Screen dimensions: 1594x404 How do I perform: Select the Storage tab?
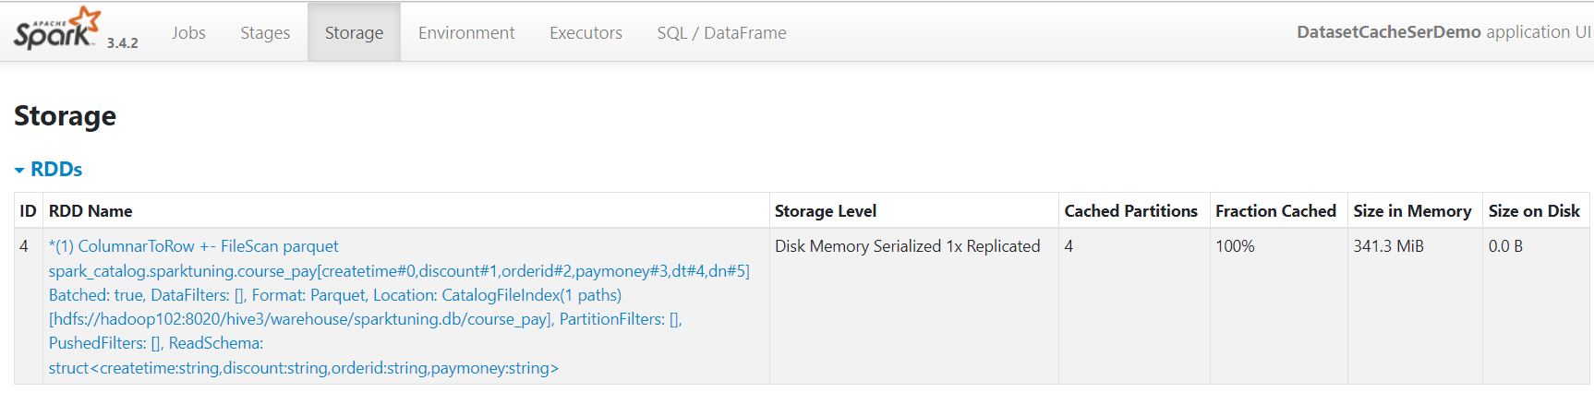click(x=354, y=32)
